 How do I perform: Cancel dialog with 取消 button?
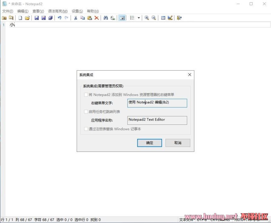coord(178,143)
